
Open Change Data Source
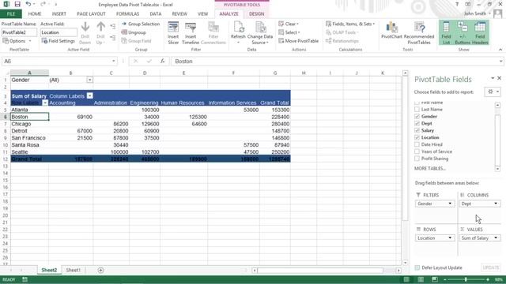click(x=260, y=33)
